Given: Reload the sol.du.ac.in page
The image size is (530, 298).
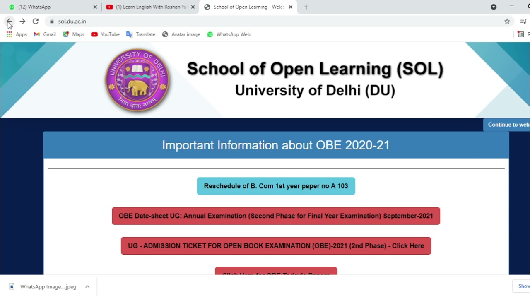Looking at the screenshot, I should [36, 21].
